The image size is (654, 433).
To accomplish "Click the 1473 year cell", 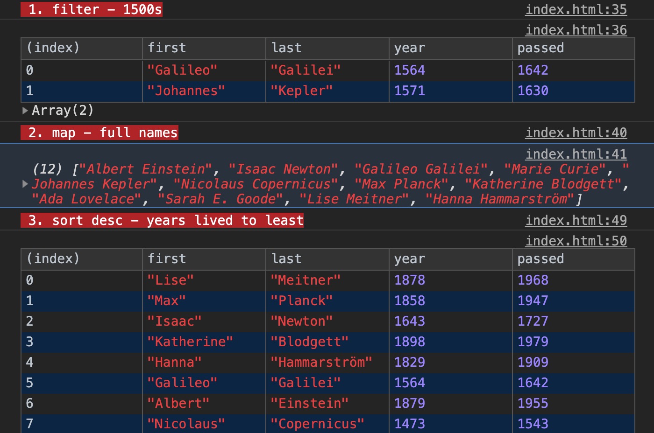I will point(450,424).
